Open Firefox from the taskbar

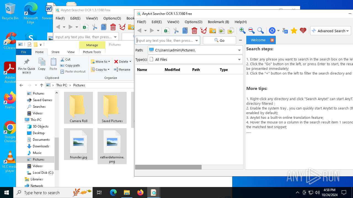point(140,193)
